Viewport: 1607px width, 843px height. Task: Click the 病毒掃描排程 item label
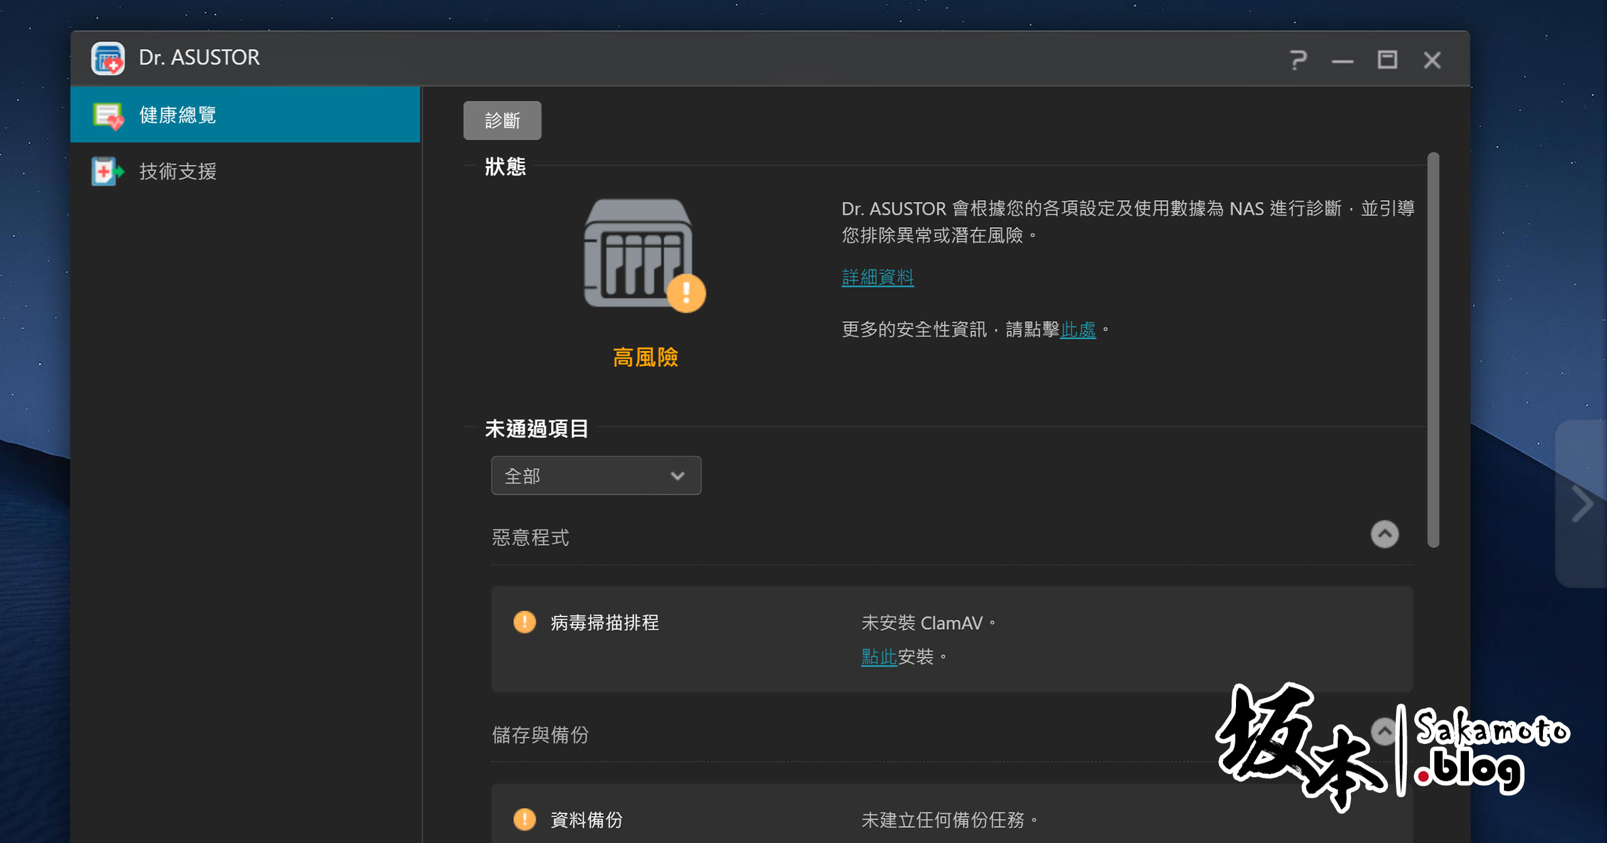[x=605, y=622]
